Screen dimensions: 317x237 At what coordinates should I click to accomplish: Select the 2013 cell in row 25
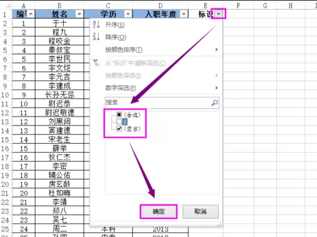click(160, 229)
